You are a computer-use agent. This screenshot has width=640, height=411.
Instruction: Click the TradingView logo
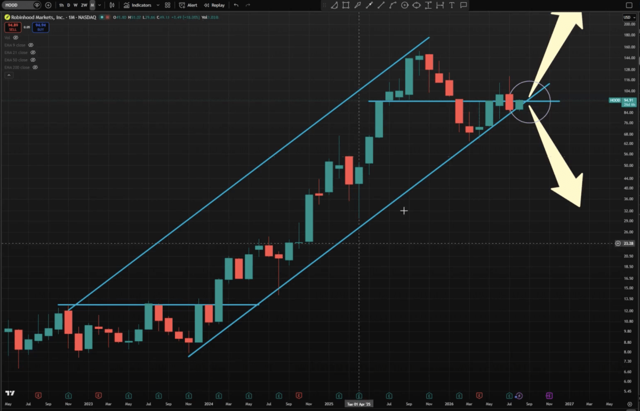pyautogui.click(x=9, y=393)
